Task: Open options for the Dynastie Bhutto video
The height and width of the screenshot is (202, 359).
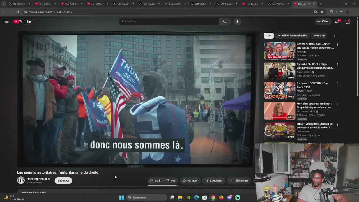Action: (337, 65)
